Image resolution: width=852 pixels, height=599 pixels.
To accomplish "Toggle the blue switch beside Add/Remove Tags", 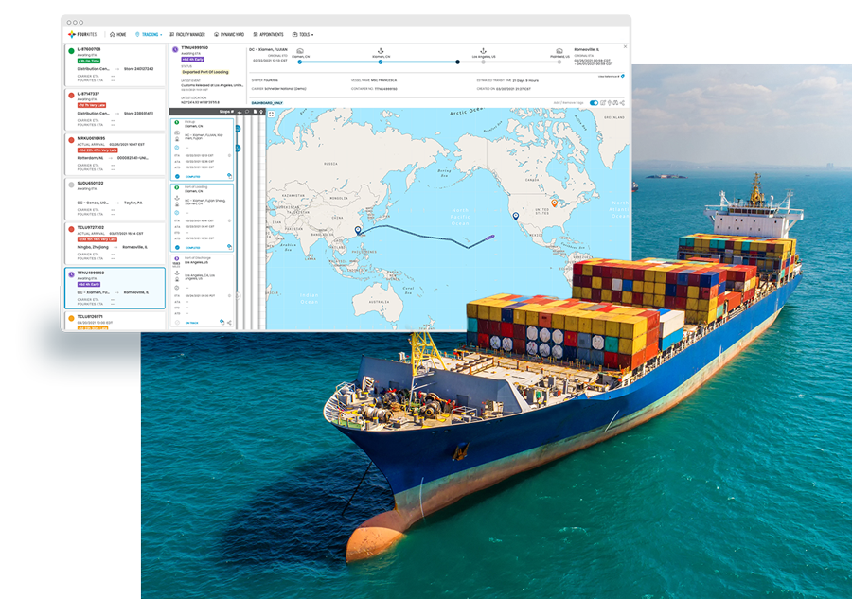I will (x=594, y=102).
